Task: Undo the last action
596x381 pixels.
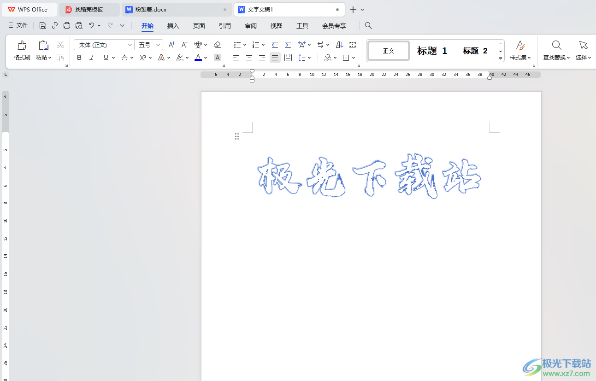Action: coord(92,26)
